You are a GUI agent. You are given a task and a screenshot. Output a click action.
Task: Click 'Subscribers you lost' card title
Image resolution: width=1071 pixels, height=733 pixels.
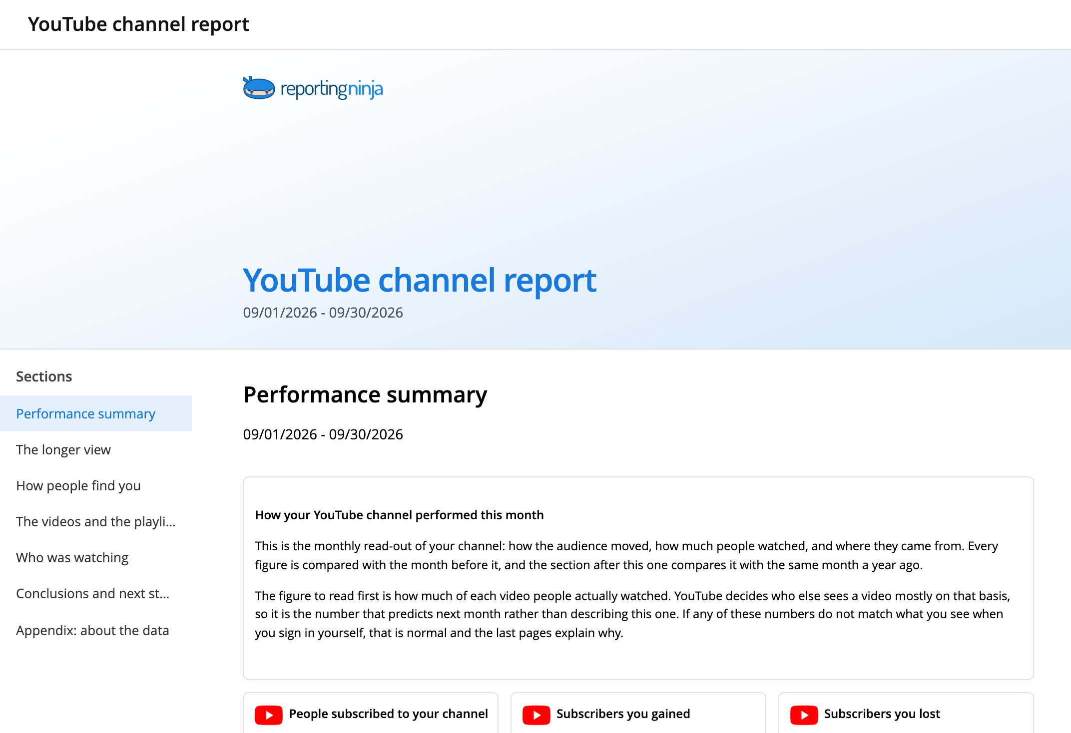click(x=882, y=714)
